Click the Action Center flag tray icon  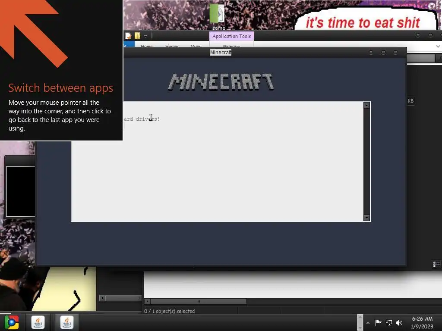point(378,322)
